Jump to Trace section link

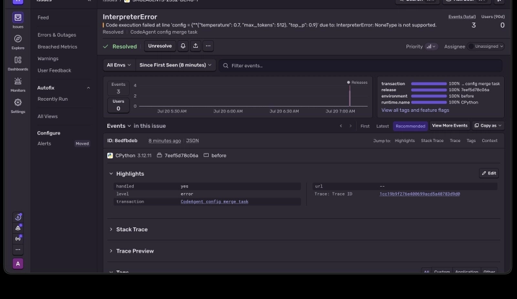[x=455, y=141]
